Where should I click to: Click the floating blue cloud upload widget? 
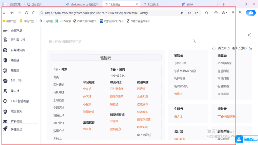tap(239, 139)
